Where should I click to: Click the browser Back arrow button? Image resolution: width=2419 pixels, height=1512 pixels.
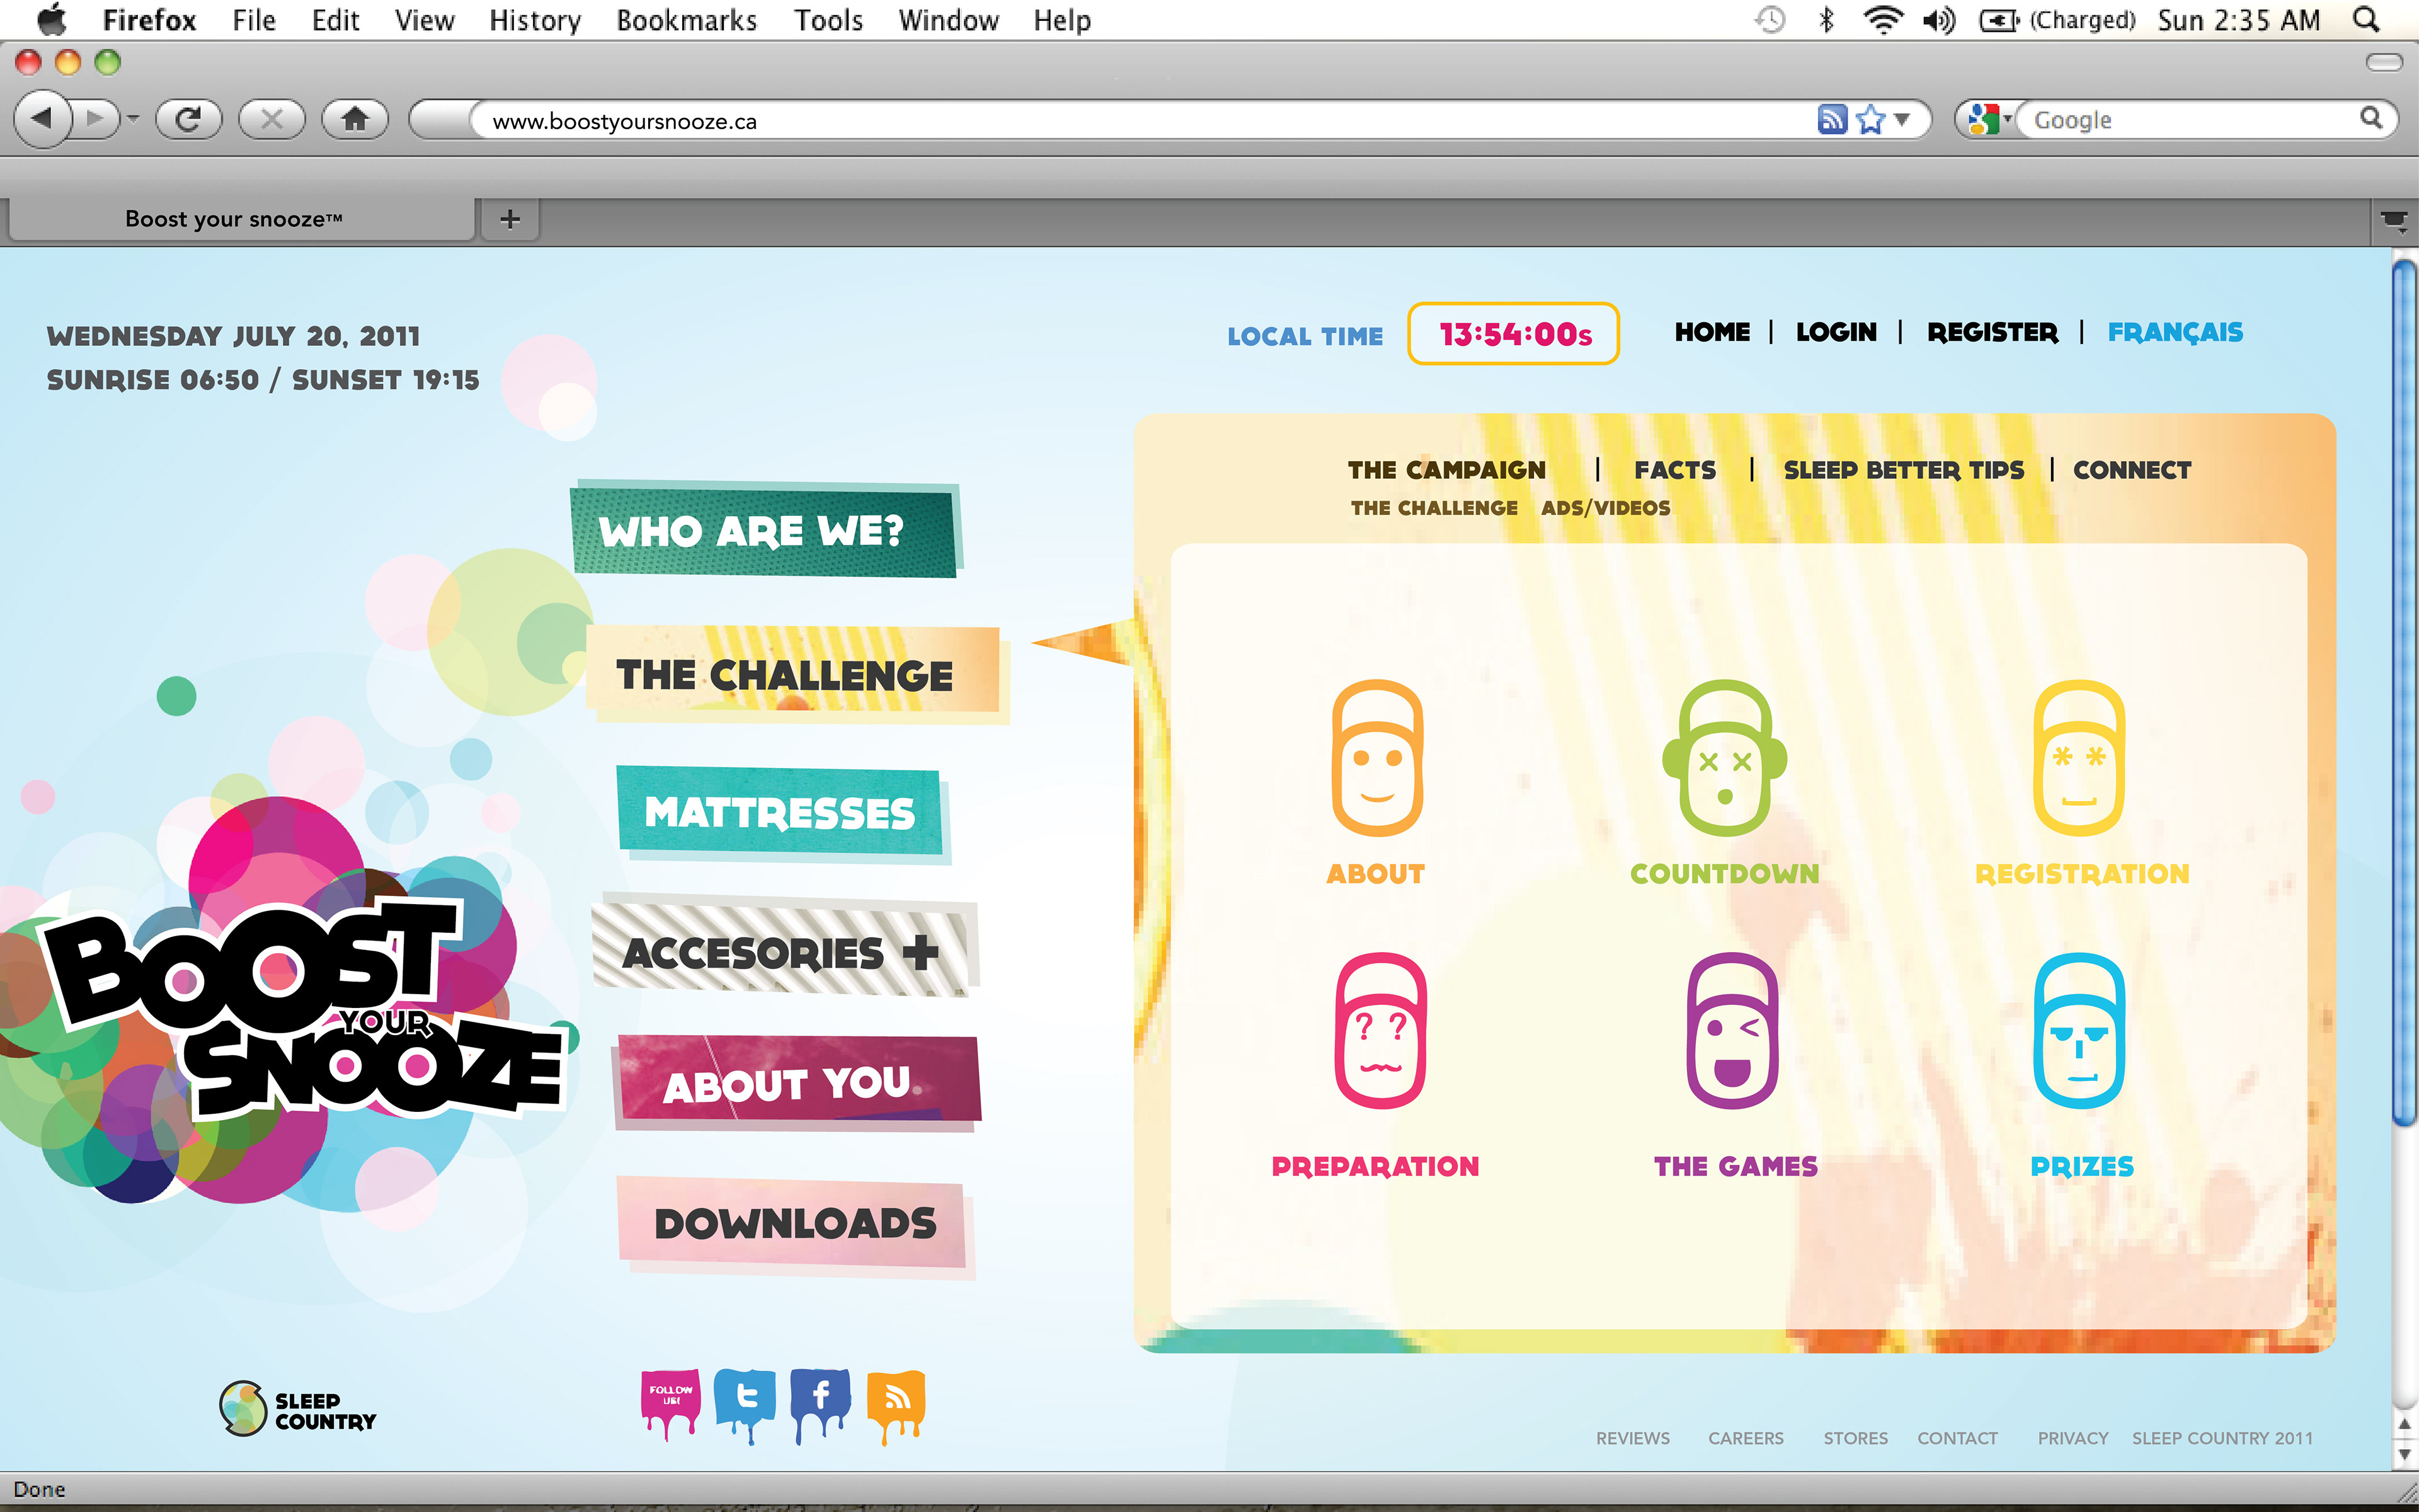pos(42,119)
